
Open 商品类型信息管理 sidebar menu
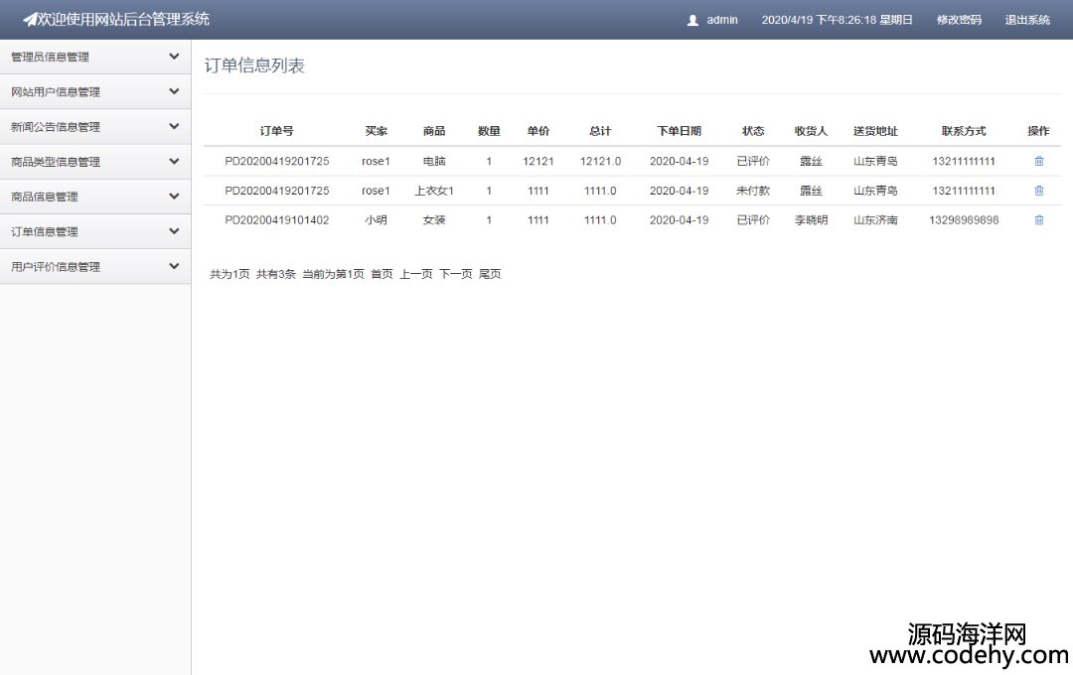95,162
